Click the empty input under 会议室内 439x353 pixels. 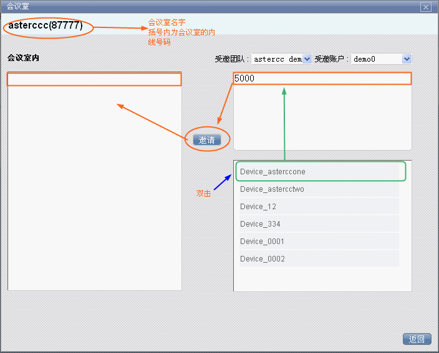tap(94, 79)
